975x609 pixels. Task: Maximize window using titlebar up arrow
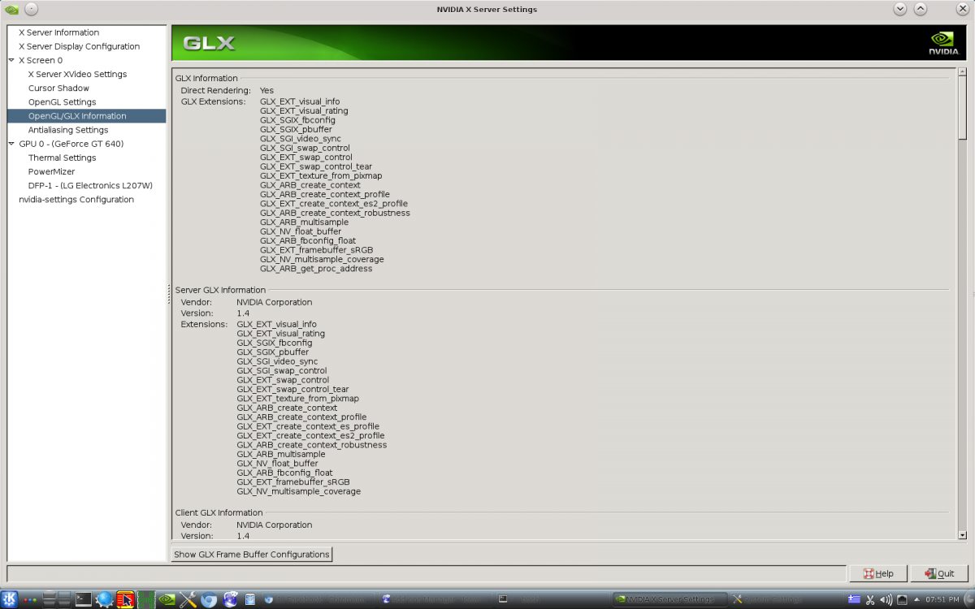pos(920,9)
